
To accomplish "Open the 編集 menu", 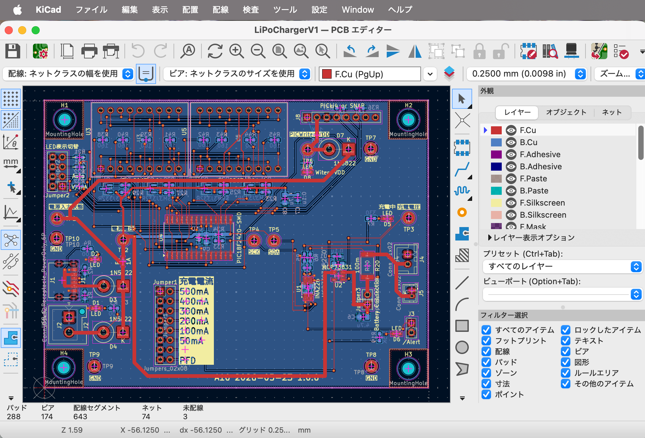I will coord(130,10).
